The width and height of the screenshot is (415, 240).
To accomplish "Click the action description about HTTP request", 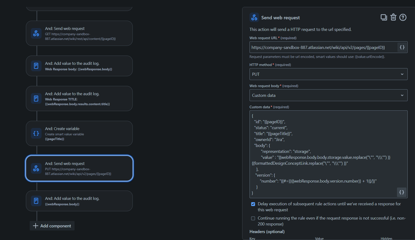I will [300, 29].
